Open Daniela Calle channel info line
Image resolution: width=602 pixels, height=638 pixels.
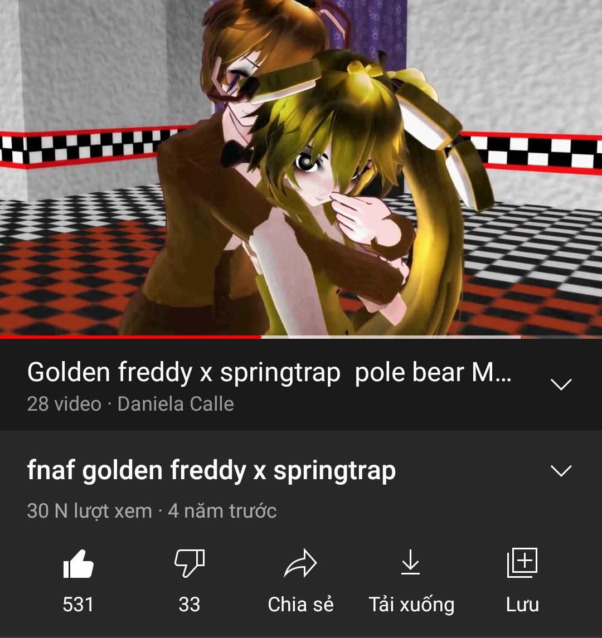click(x=176, y=404)
